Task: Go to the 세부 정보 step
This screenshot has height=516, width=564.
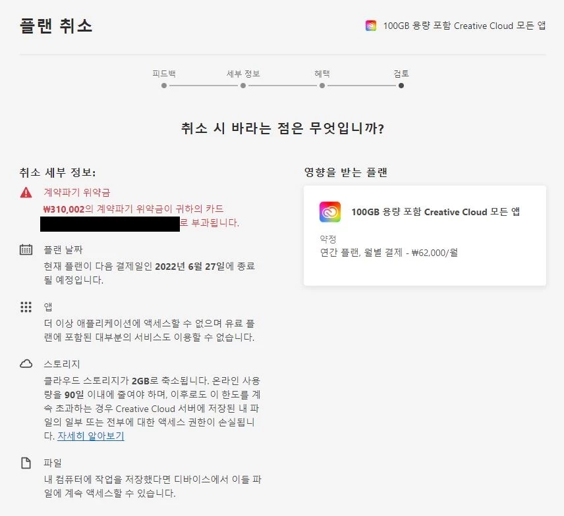Action: tap(243, 74)
